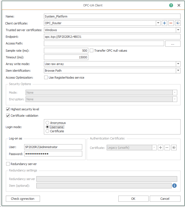Add a new client certificate with plus icon
Screen dimensions: 185x207
pyautogui.click(x=164, y=23)
